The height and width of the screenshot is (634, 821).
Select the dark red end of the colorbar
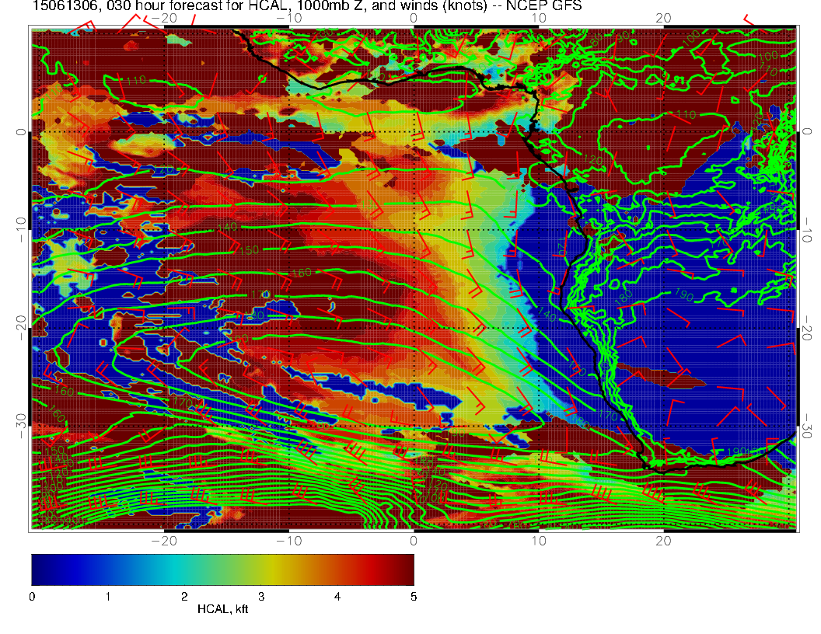[406, 569]
